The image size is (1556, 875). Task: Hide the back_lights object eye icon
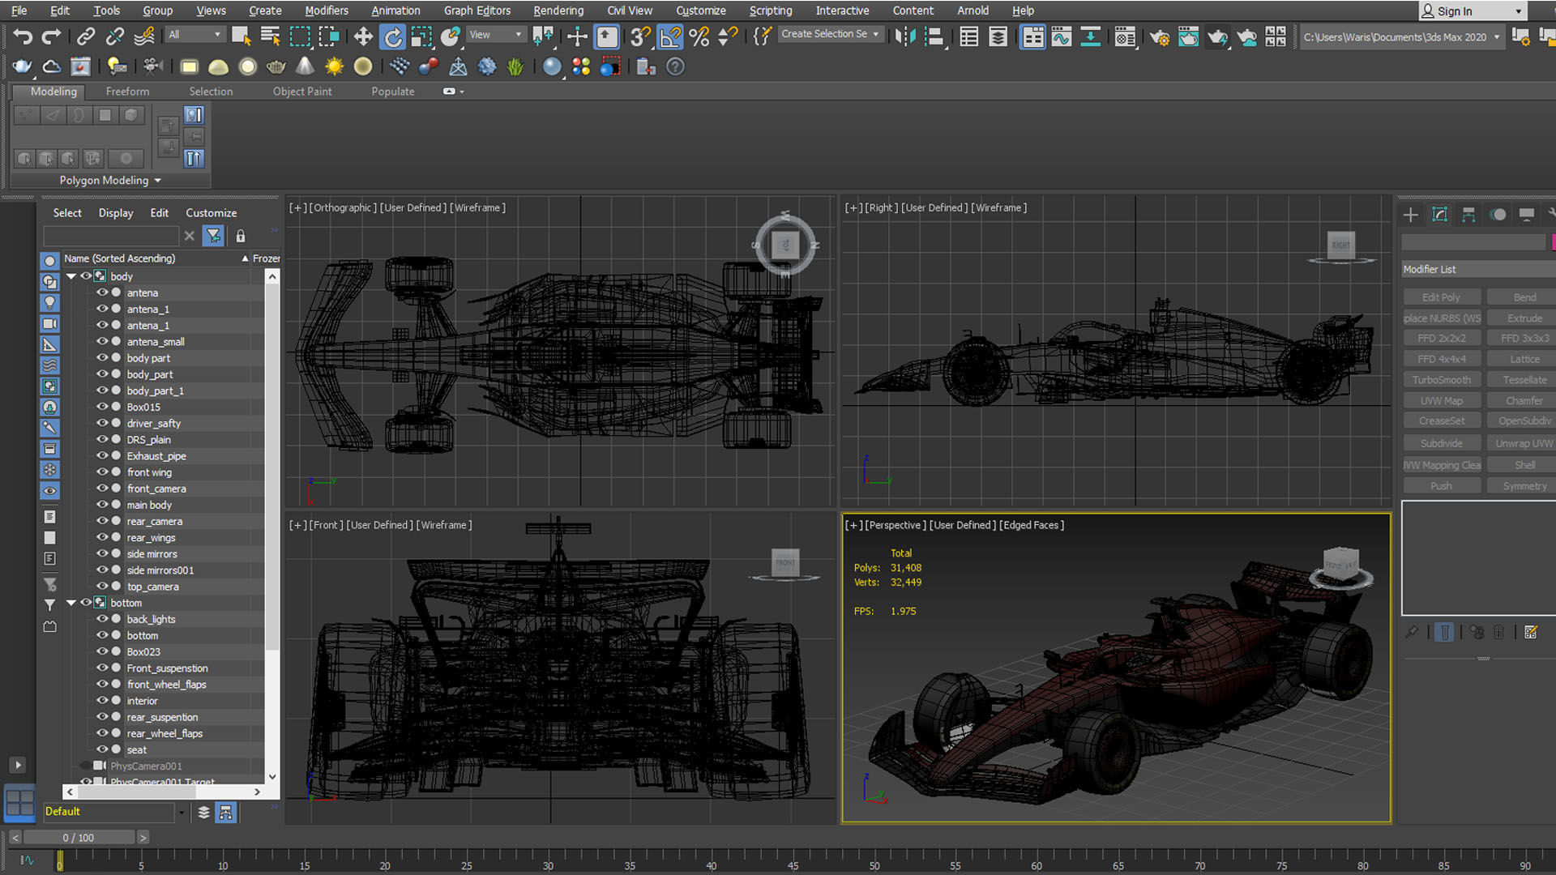102,618
